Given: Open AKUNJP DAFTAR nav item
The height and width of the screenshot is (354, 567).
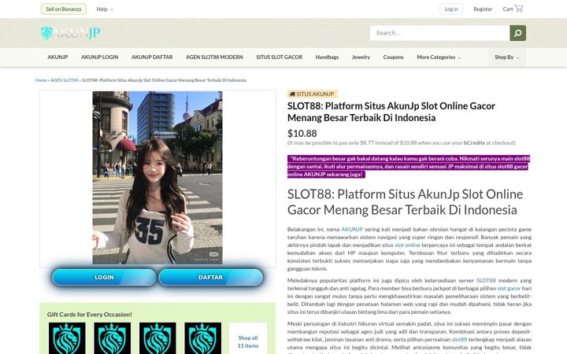Looking at the screenshot, I should click(152, 57).
